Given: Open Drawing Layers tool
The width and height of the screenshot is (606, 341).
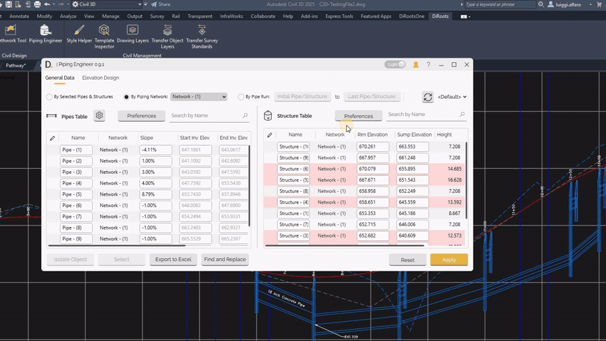Looking at the screenshot, I should pyautogui.click(x=133, y=34).
